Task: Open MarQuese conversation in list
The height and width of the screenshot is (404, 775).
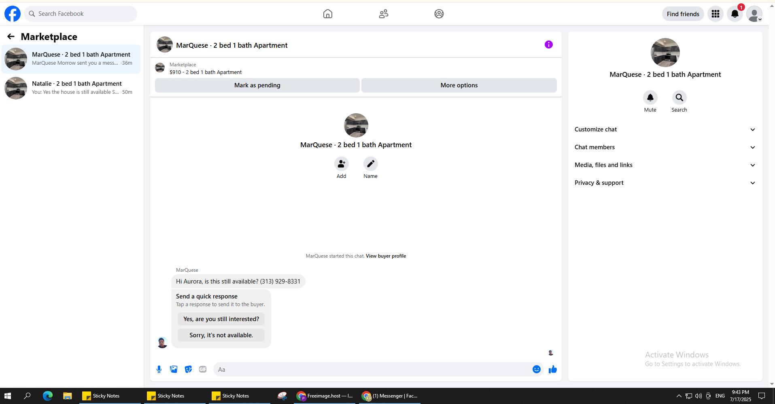Action: point(71,59)
